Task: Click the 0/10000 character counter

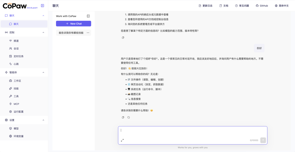Action: pos(254,140)
